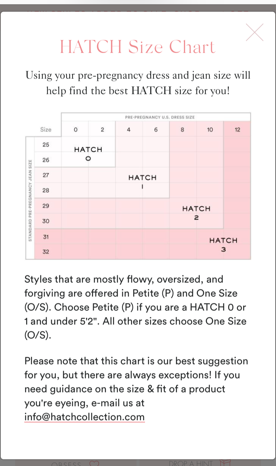Click dress size 12 column header
Viewport: 276px width, 466px height.
tap(237, 130)
